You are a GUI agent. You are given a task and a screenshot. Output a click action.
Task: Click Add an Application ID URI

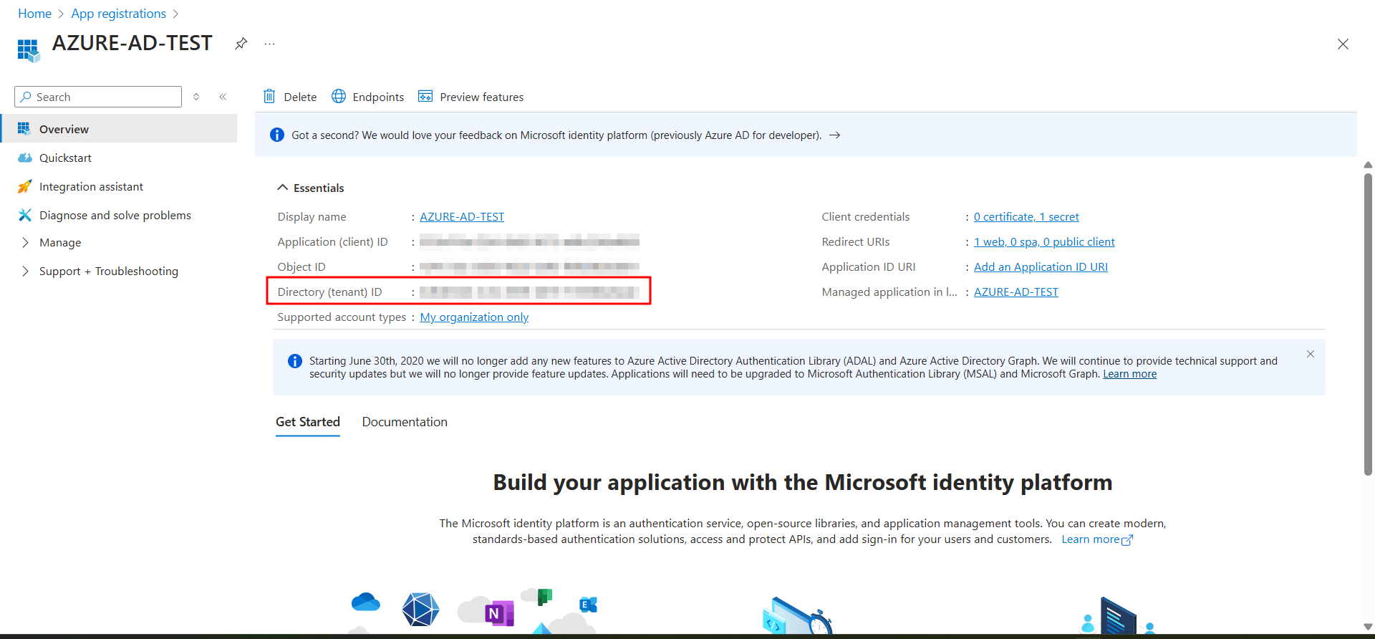point(1041,266)
